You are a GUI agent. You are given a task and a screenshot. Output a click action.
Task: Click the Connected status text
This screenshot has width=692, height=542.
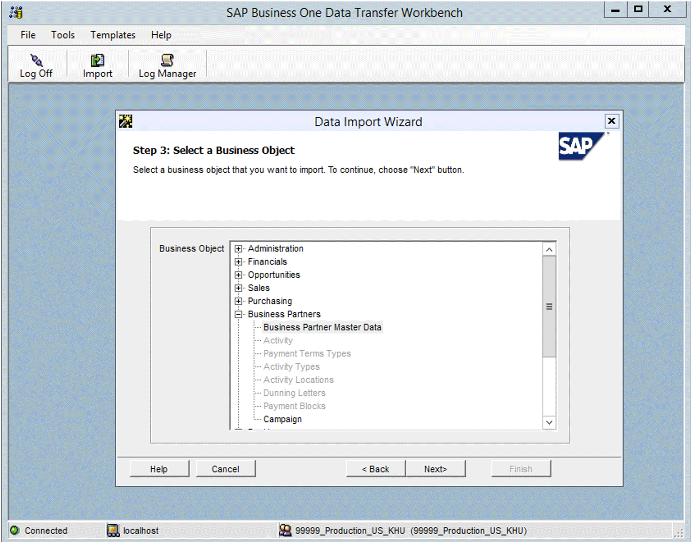click(46, 531)
